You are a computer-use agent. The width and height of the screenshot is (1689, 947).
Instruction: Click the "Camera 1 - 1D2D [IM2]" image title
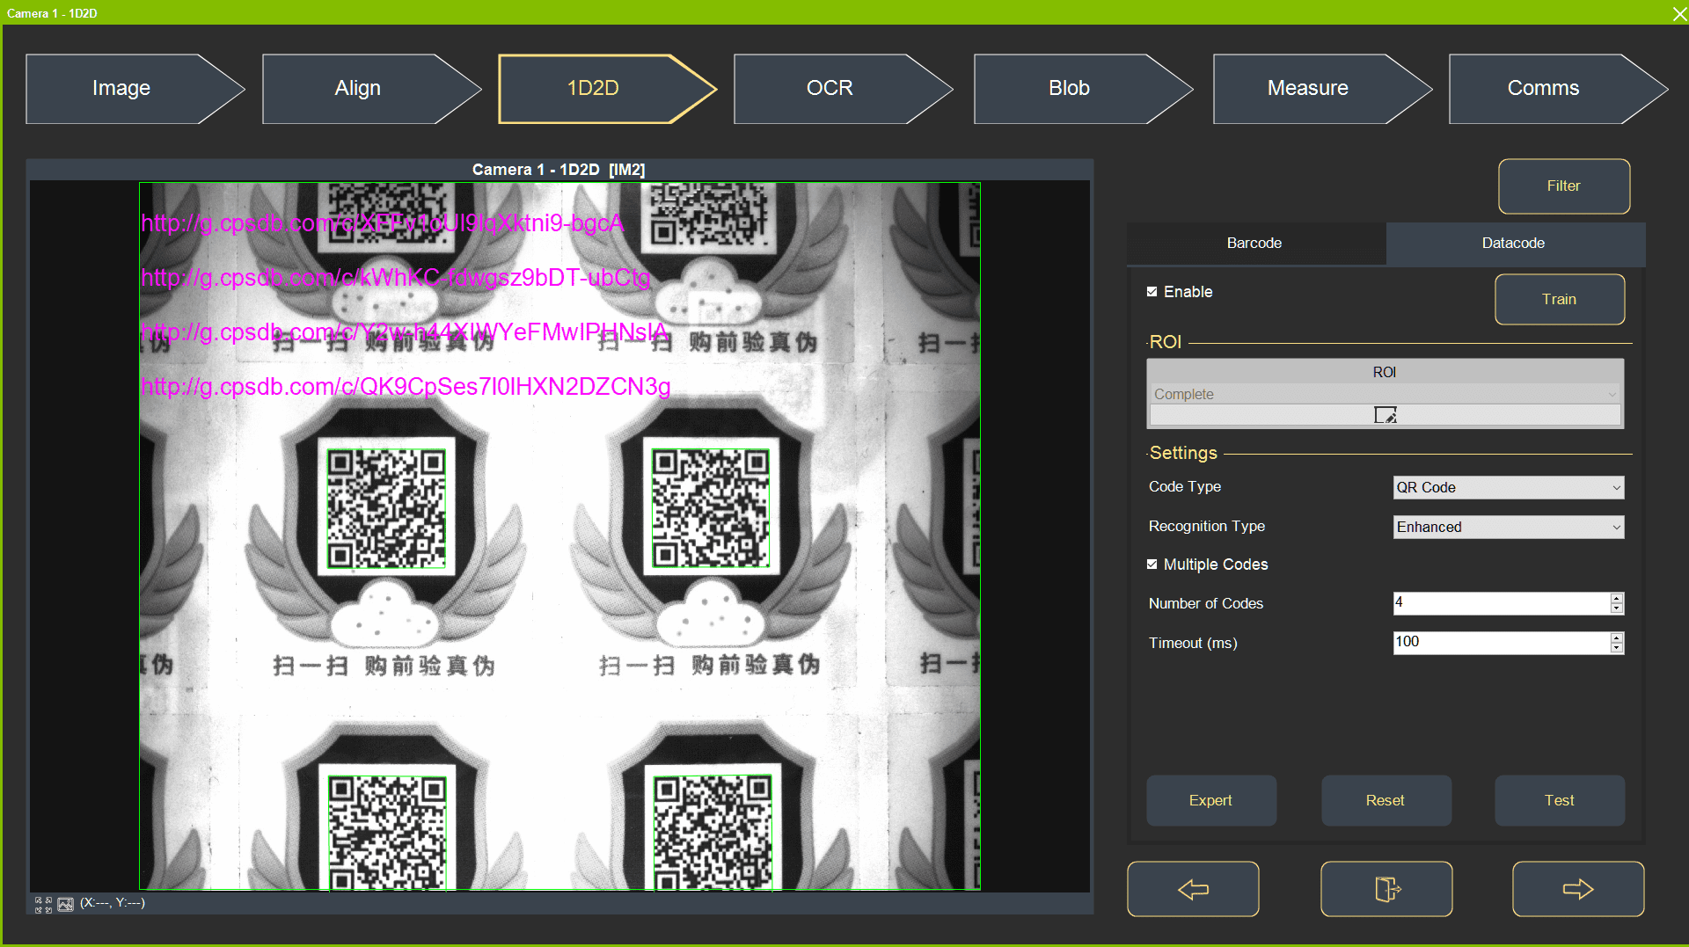pyautogui.click(x=559, y=170)
